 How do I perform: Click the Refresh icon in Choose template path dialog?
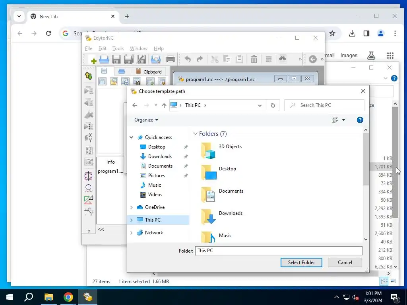273,105
